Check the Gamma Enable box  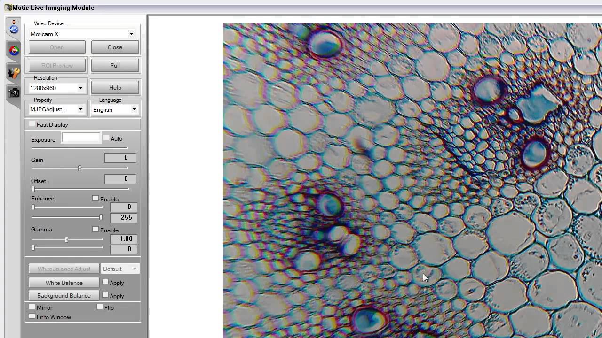(95, 230)
